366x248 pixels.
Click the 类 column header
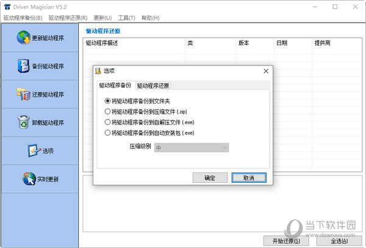[x=211, y=43]
